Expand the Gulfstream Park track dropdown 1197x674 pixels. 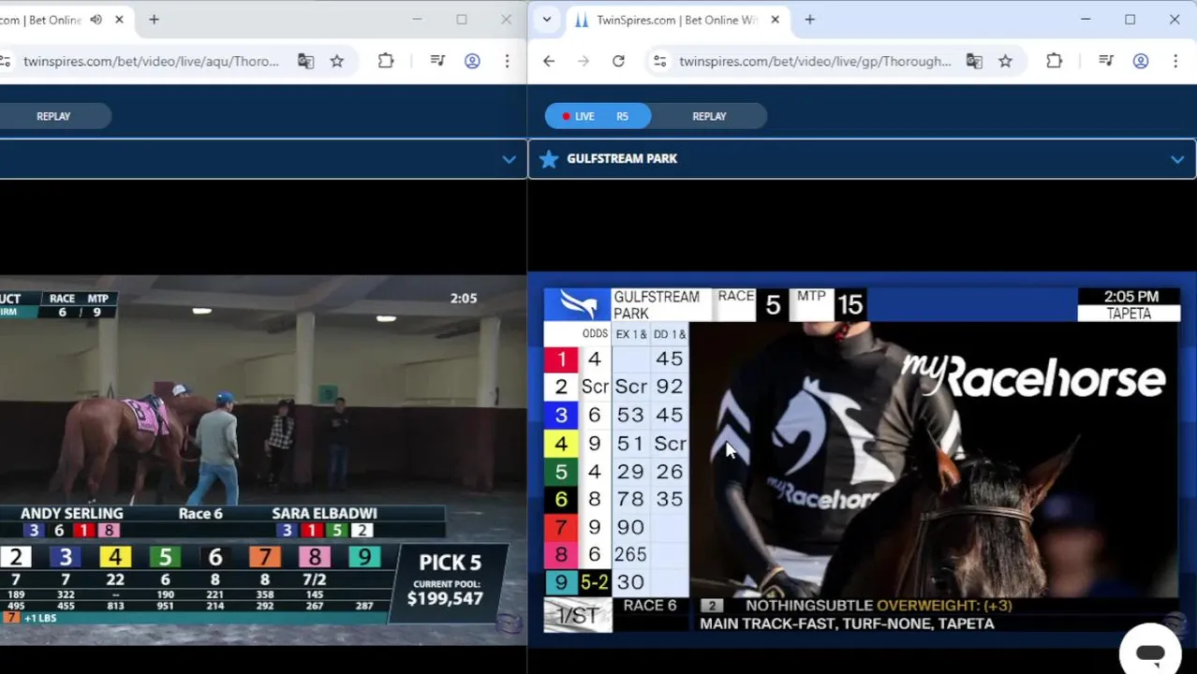point(1177,159)
